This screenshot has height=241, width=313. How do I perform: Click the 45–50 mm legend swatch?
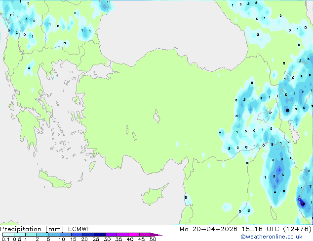145,235
